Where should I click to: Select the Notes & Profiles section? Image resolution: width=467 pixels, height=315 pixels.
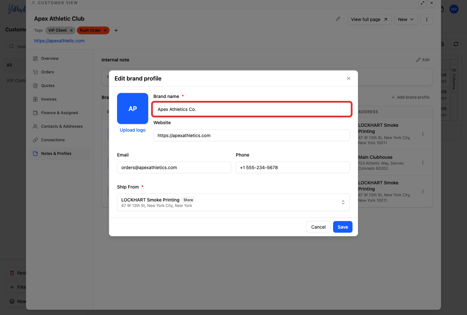click(60, 154)
